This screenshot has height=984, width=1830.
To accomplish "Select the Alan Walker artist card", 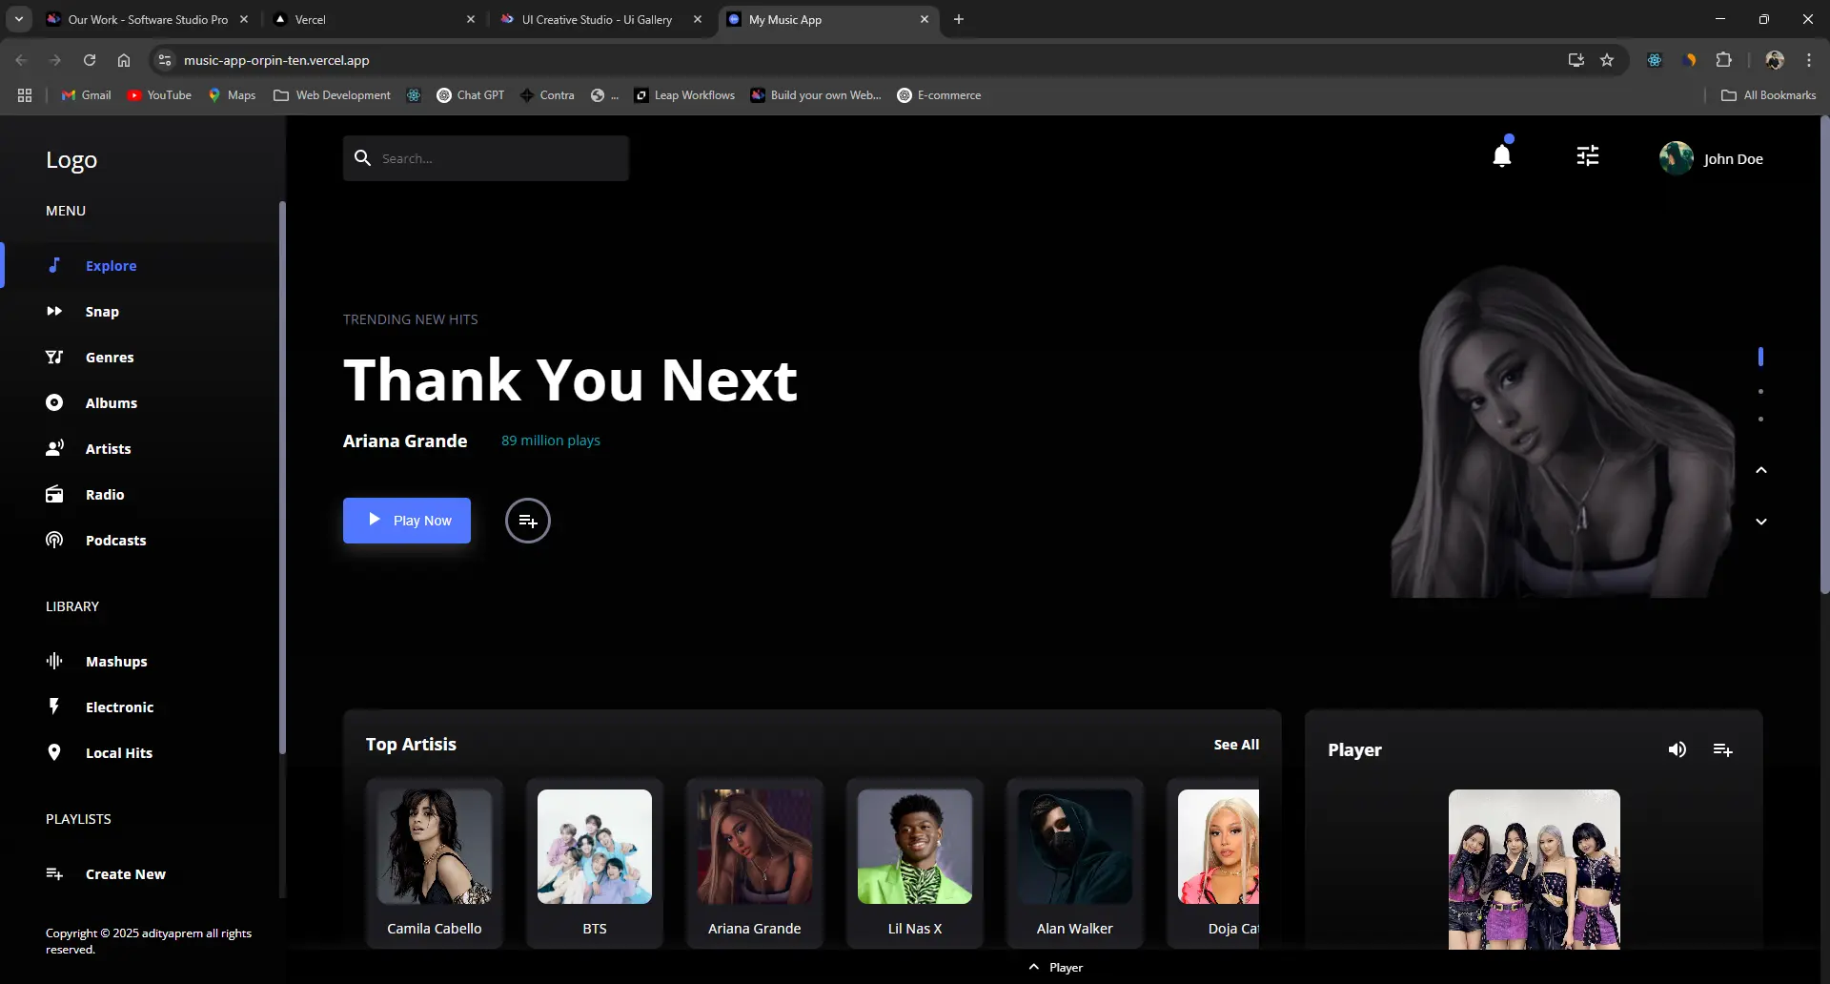I will [1075, 863].
